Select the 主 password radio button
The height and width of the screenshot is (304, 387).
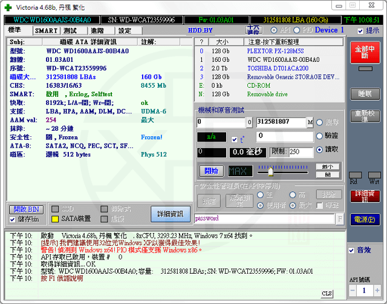click(x=261, y=195)
